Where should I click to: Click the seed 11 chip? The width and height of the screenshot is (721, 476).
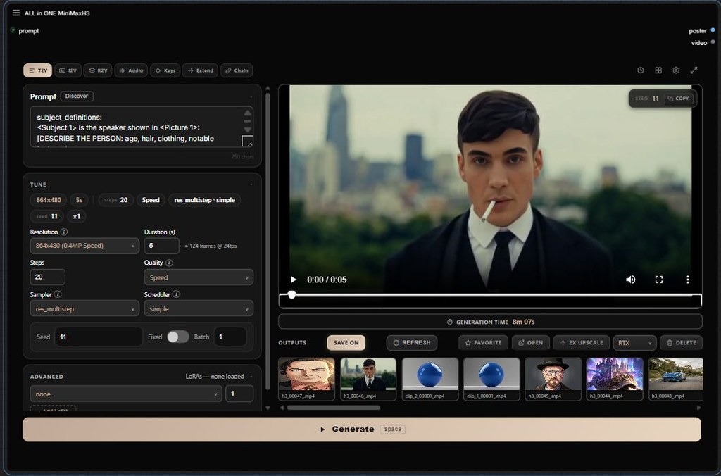(x=47, y=216)
